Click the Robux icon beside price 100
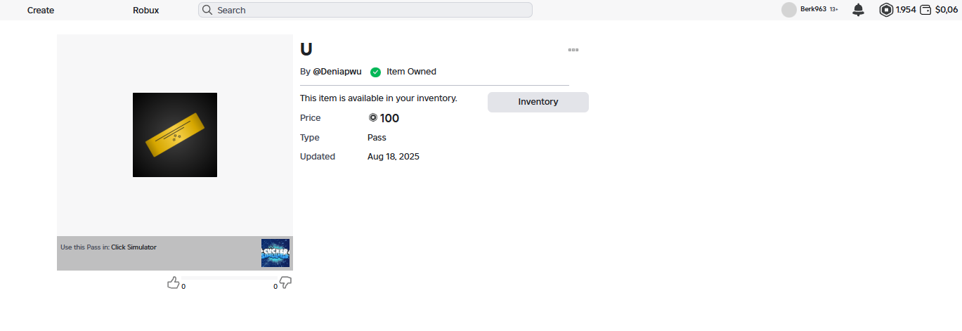 click(372, 118)
